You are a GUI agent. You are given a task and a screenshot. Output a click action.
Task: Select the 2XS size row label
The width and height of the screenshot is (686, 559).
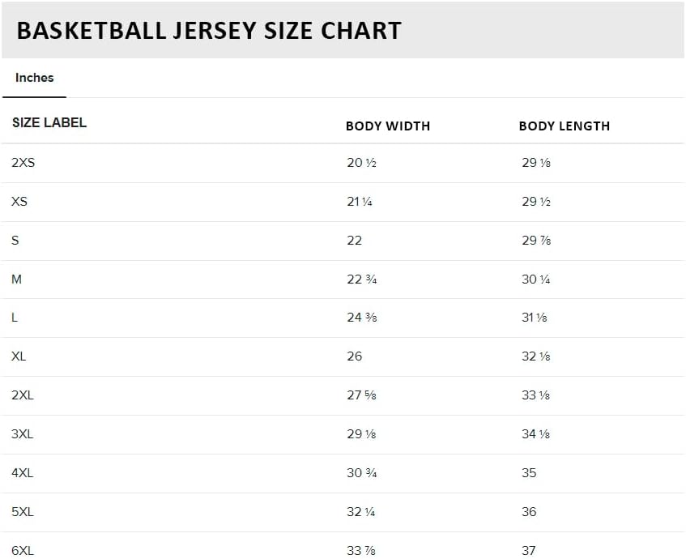click(23, 163)
